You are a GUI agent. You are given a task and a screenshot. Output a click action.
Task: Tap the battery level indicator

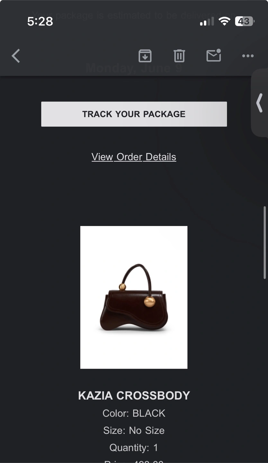(x=245, y=21)
